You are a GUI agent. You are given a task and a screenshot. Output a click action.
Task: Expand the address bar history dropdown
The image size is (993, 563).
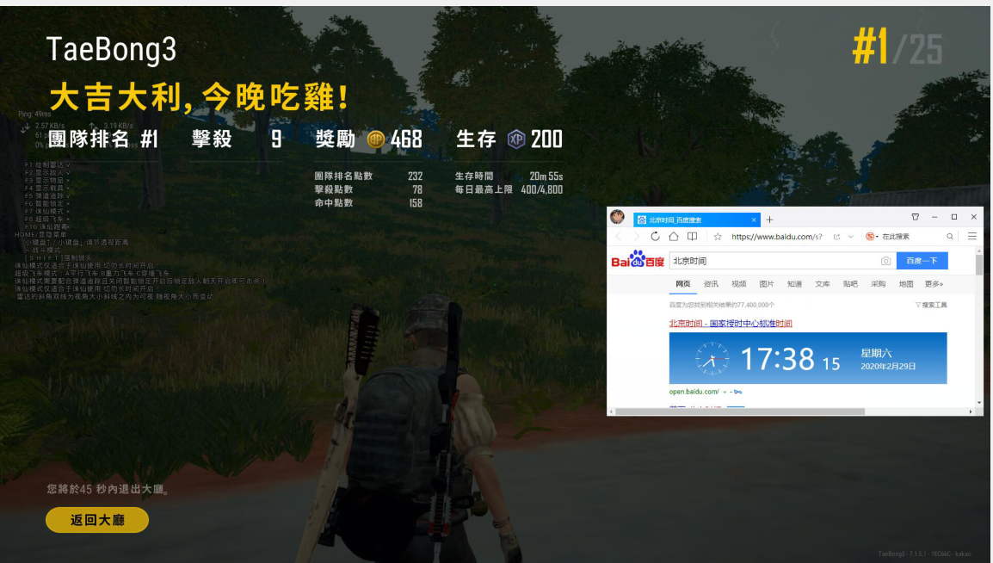click(850, 236)
